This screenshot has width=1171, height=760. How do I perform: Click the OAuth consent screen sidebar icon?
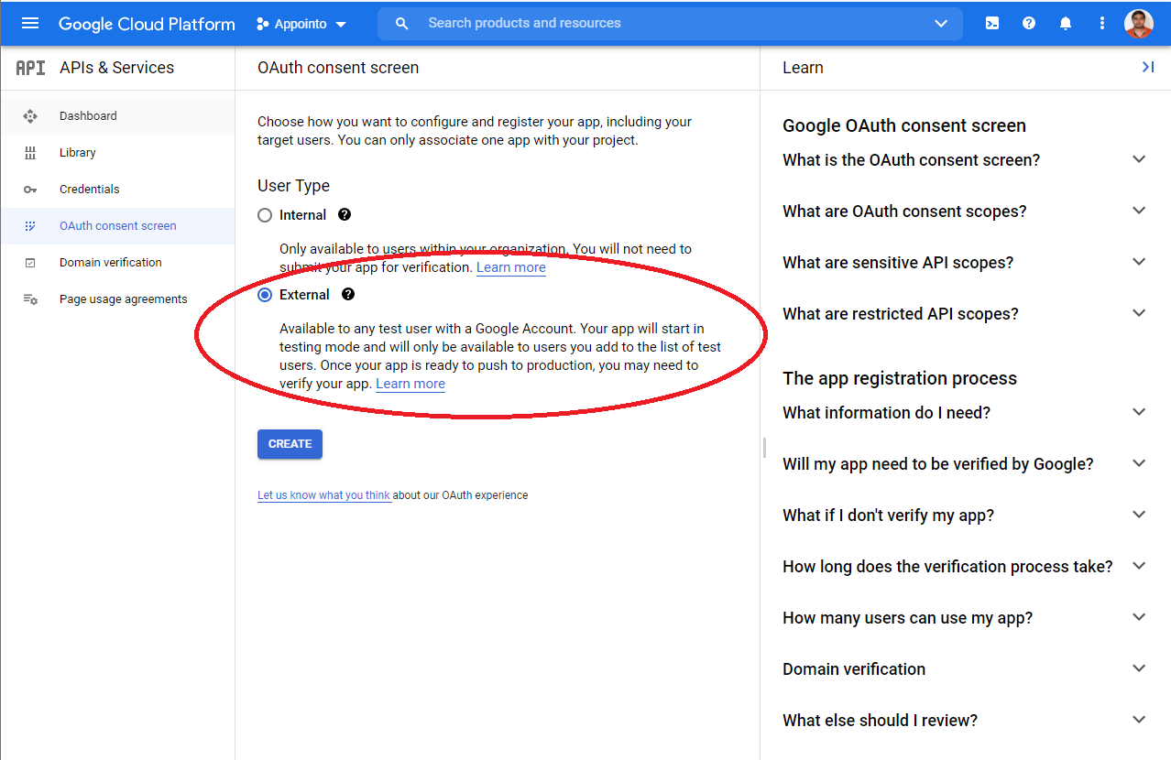pyautogui.click(x=30, y=226)
